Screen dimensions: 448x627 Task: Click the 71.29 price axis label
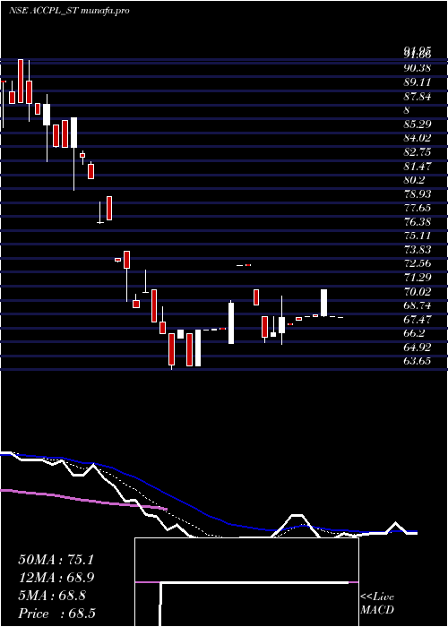[x=418, y=278]
